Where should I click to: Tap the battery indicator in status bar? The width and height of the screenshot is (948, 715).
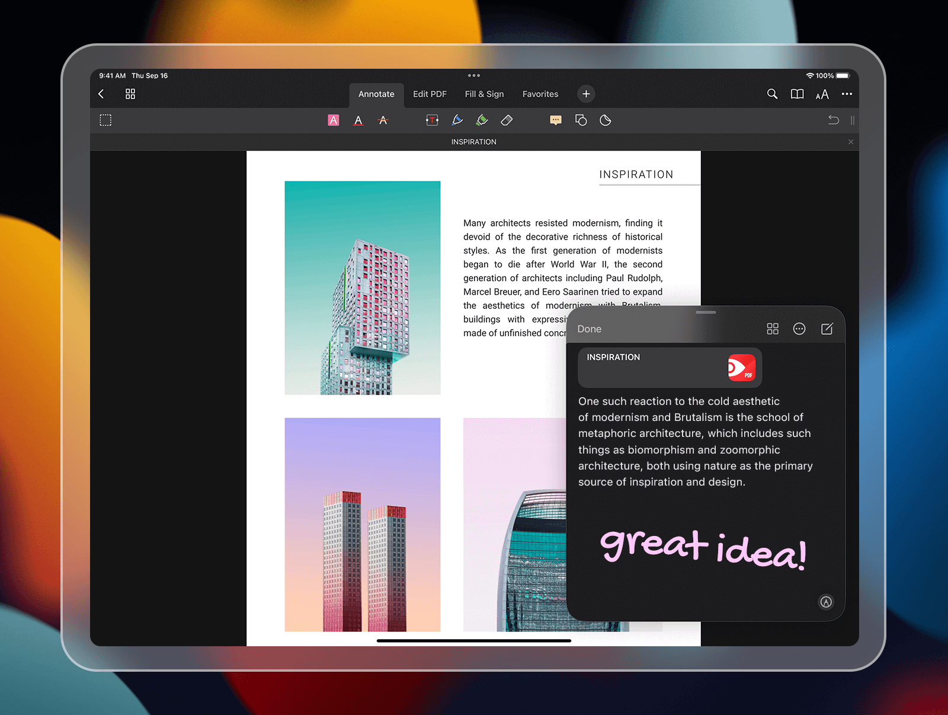click(843, 76)
